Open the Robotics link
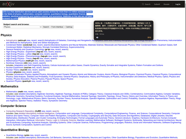The image size is (186, 139). pos(128,122)
